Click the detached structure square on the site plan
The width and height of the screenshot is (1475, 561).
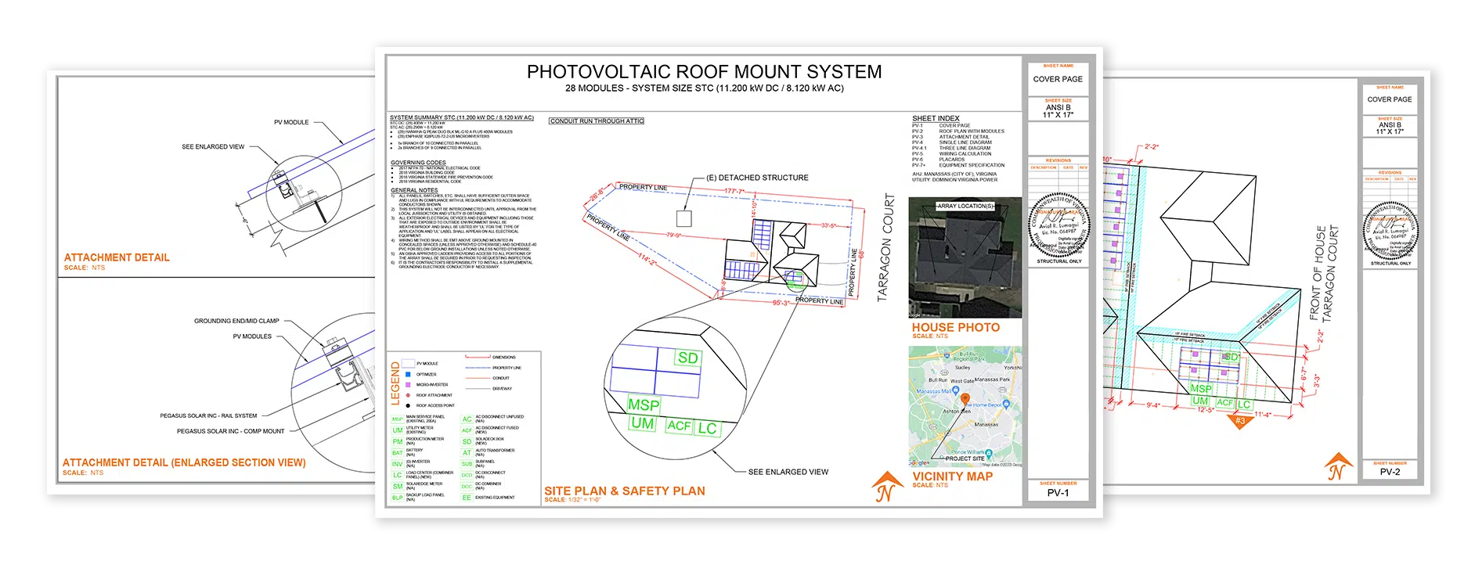click(x=684, y=218)
